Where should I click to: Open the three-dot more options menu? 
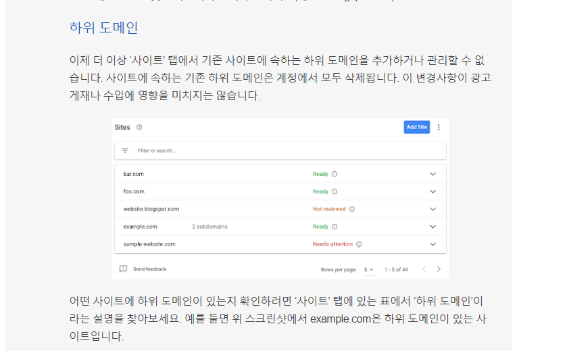pyautogui.click(x=439, y=127)
